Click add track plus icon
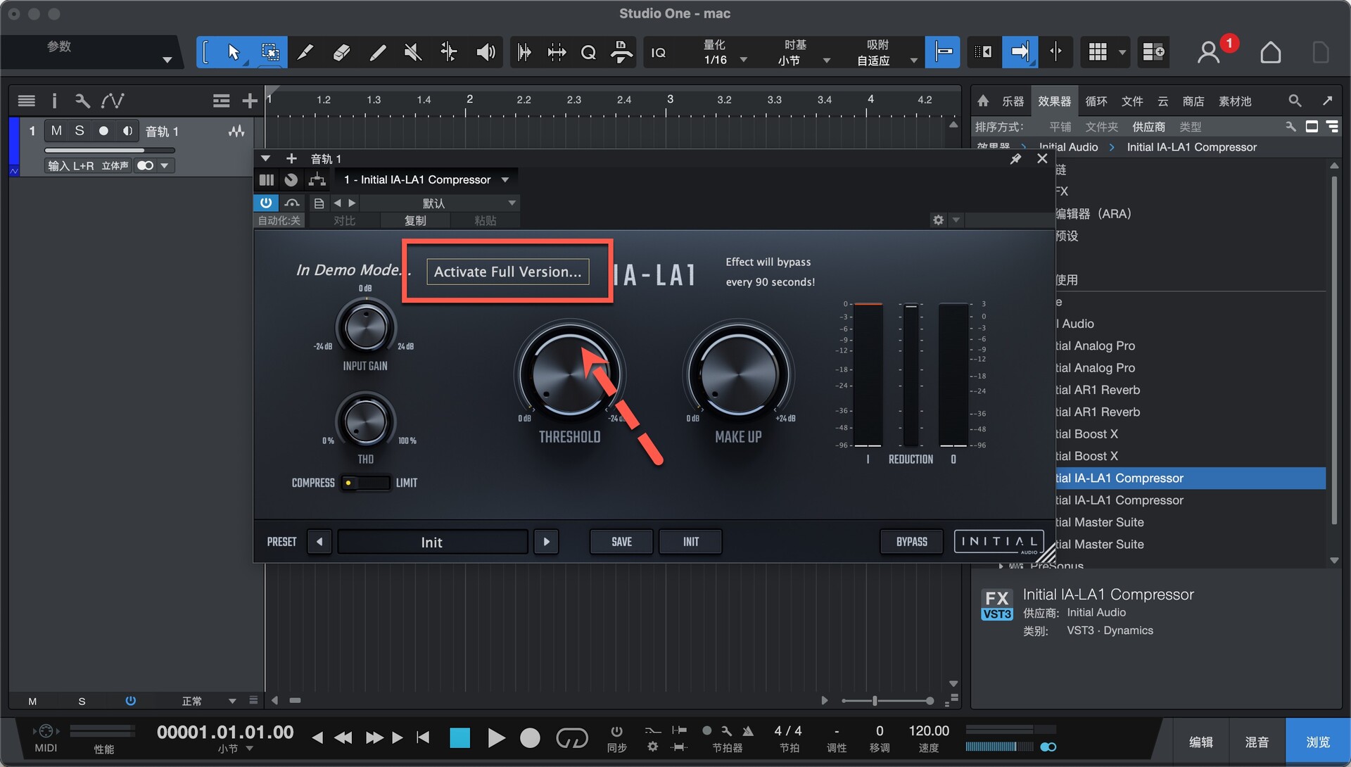1351x767 pixels. 249,101
